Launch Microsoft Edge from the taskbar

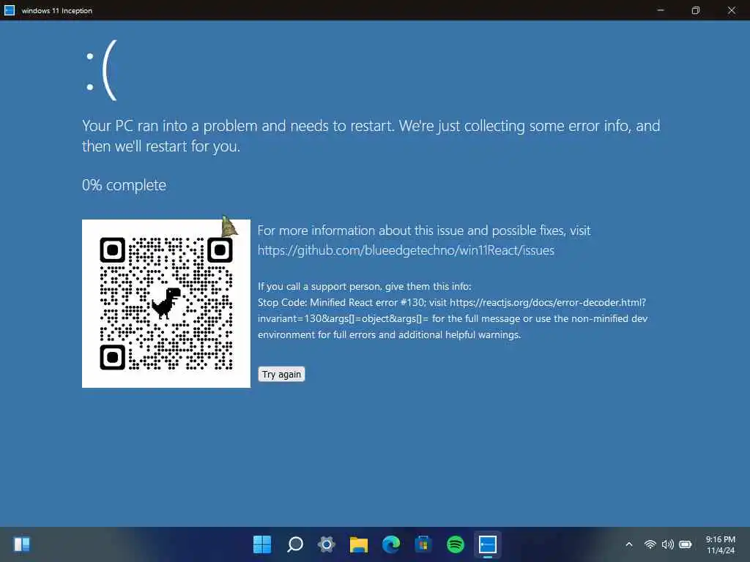pos(391,544)
